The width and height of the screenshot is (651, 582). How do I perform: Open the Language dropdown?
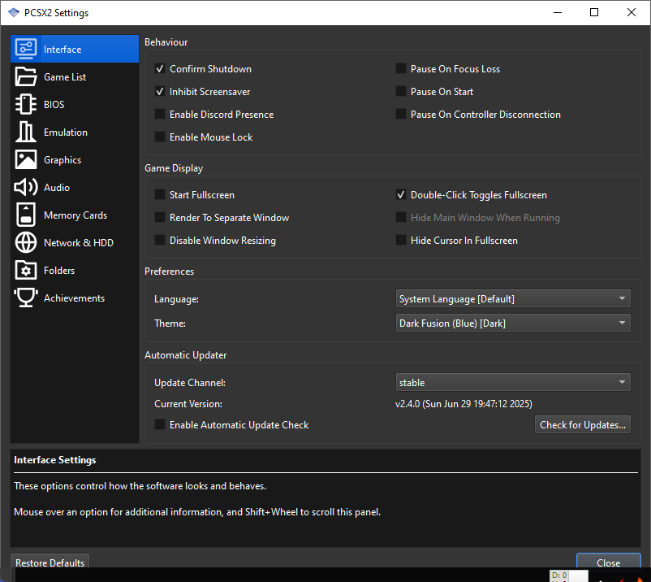513,299
